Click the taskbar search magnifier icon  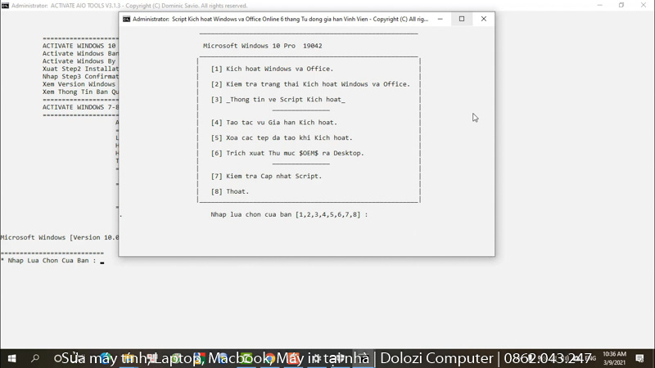point(35,358)
